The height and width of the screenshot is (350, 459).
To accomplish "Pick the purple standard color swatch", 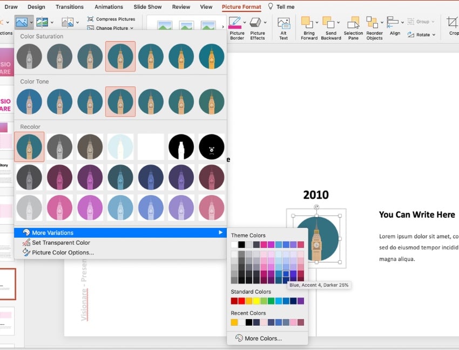I will tap(301, 301).
